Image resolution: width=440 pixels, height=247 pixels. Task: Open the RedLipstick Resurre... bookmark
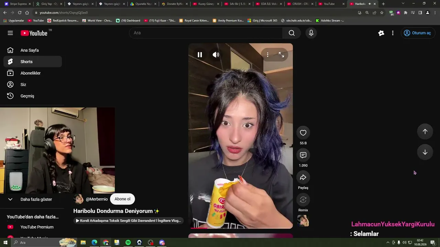tap(63, 21)
